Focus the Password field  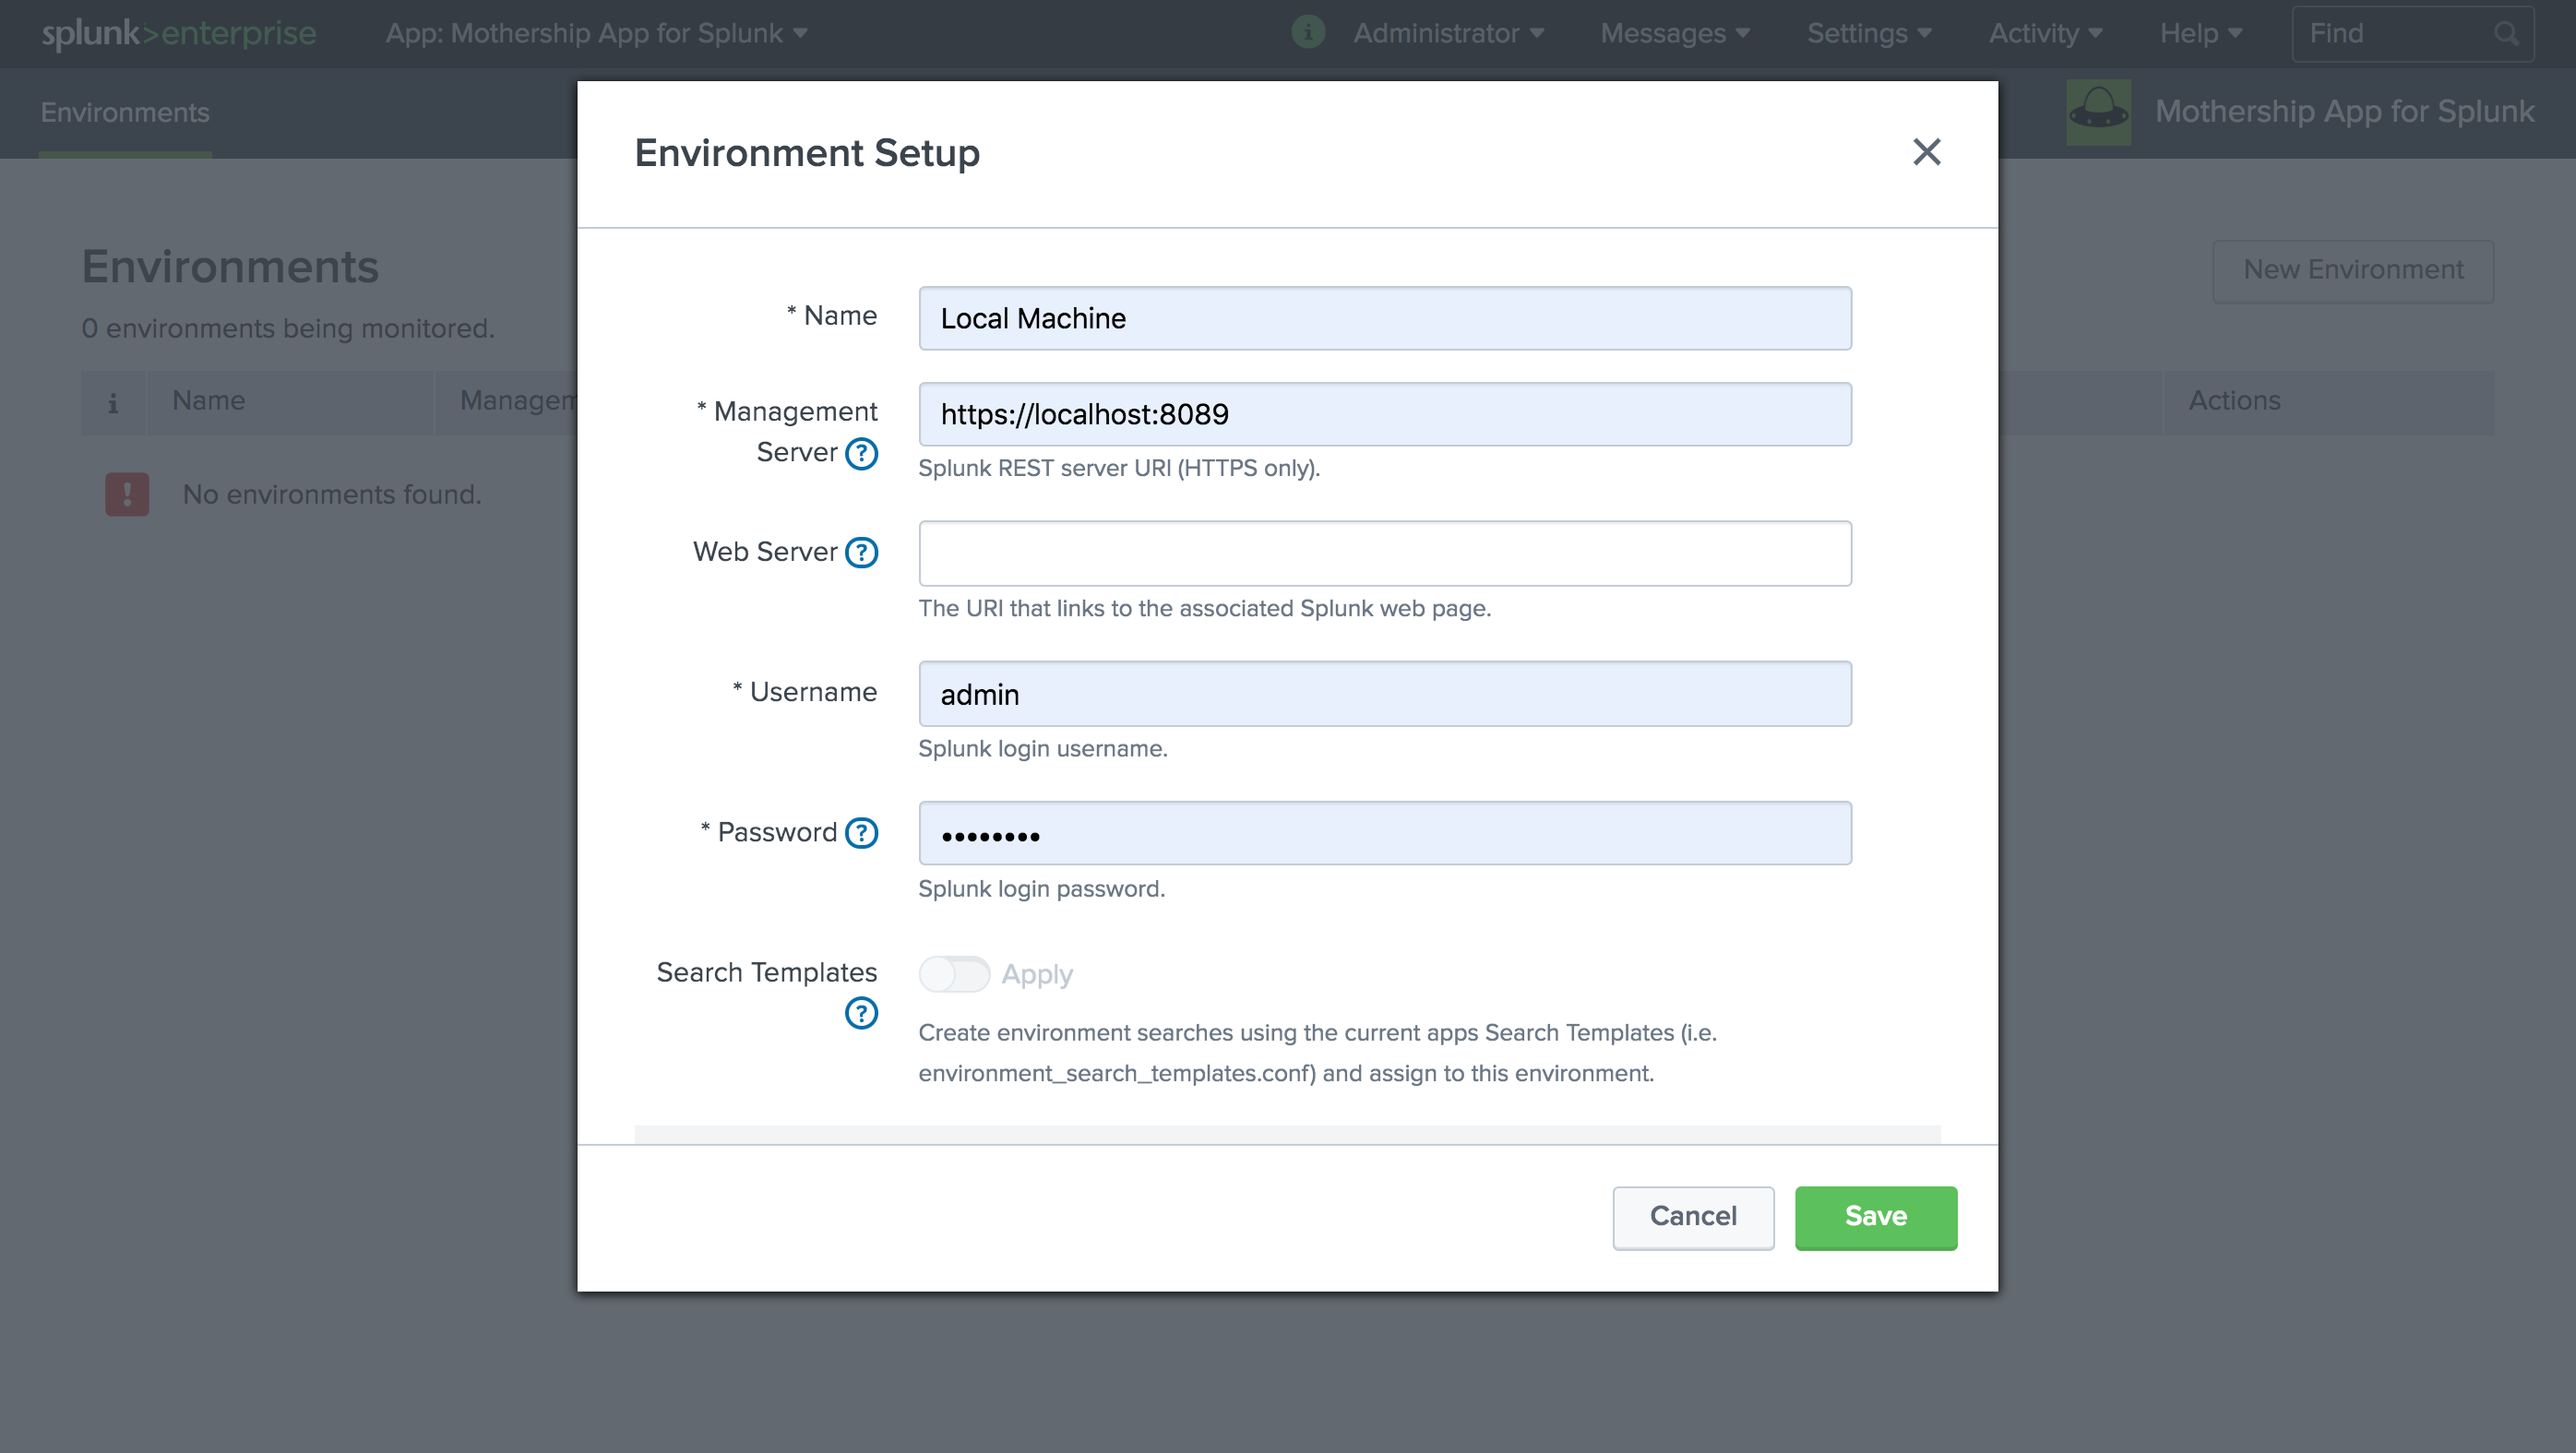pos(1385,833)
